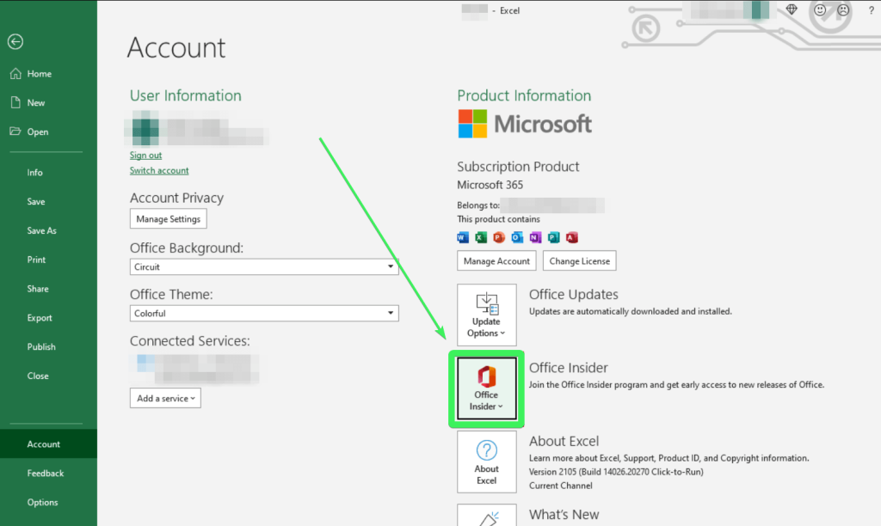
Task: Click the blurred user profile picture
Action: tap(145, 129)
